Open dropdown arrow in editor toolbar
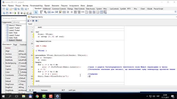The image size is (177, 99). pos(31,21)
